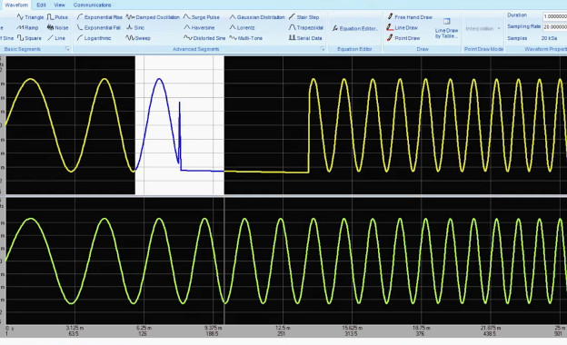Viewport: 567px width, 345px height.
Task: Activate Free Hand Draw tool
Action: (x=410, y=17)
